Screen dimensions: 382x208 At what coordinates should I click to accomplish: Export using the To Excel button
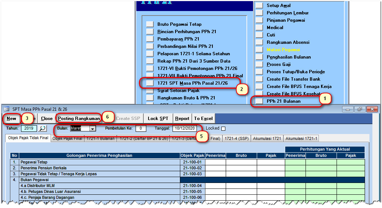click(203, 119)
